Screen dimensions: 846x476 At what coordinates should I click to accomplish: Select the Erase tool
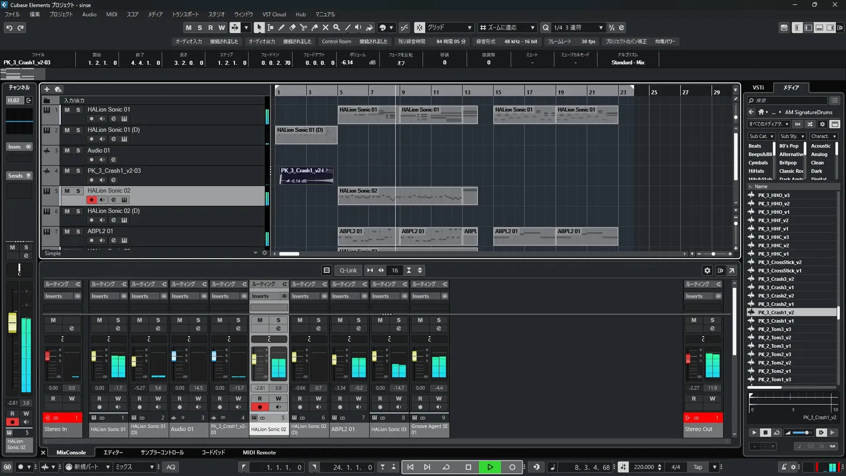(x=293, y=28)
